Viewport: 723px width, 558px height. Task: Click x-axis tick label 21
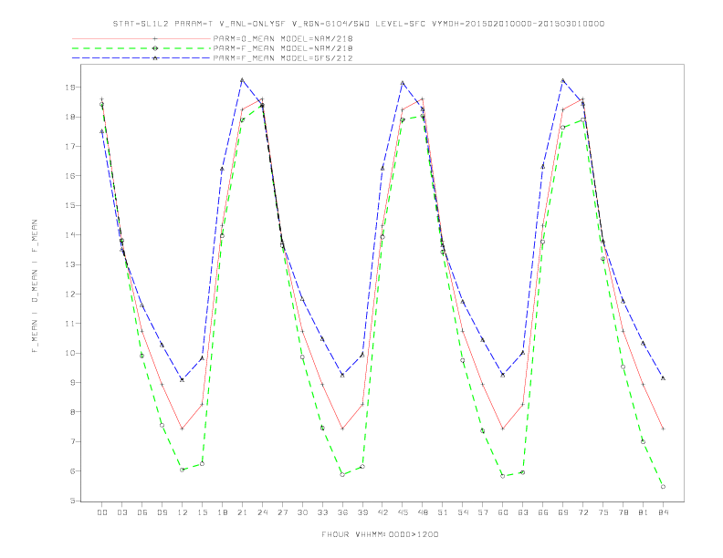click(242, 512)
